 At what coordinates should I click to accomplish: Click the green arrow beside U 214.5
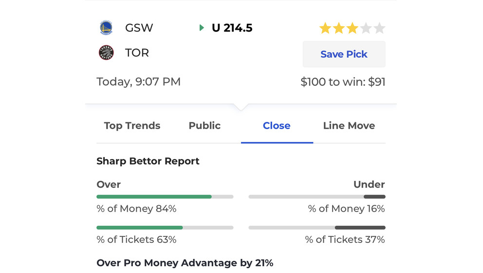point(202,28)
